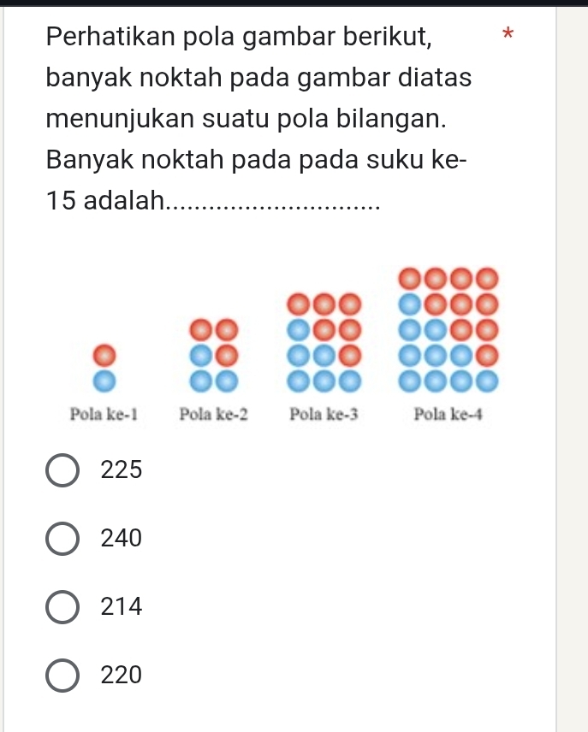Click the red dot in Pola ke-1
588x732 pixels.
(104, 355)
